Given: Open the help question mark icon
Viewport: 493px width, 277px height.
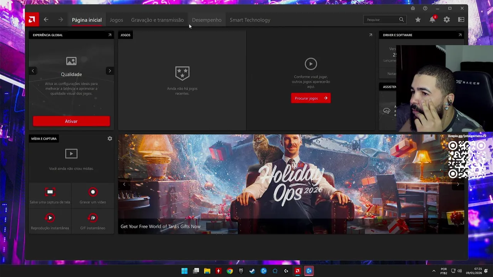Looking at the screenshot, I should pyautogui.click(x=425, y=8).
